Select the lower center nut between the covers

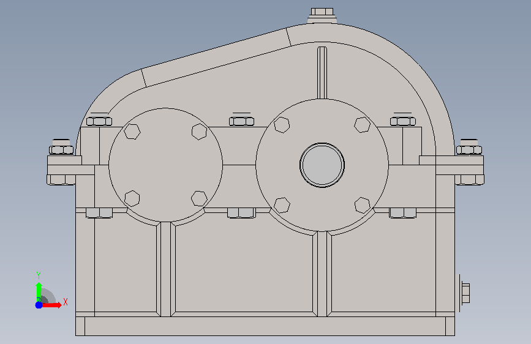[241, 213]
